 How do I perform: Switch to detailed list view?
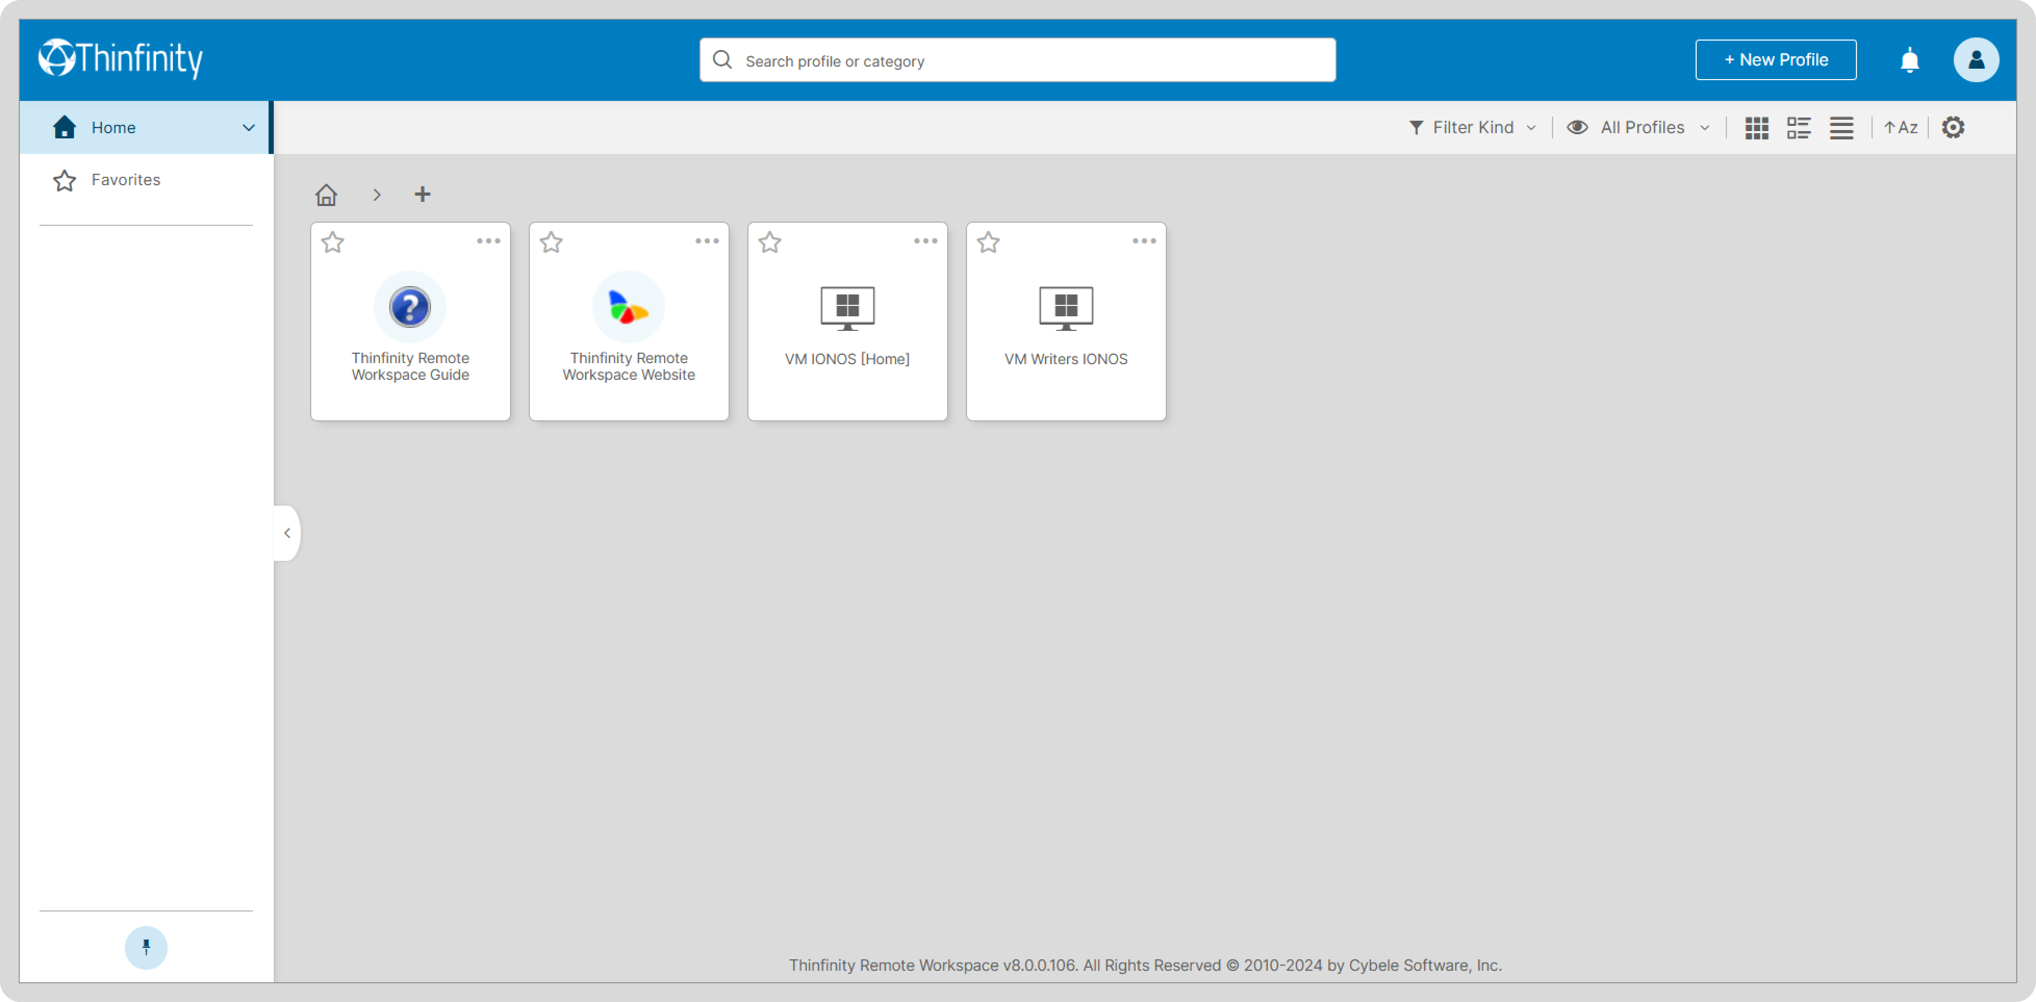point(1798,128)
